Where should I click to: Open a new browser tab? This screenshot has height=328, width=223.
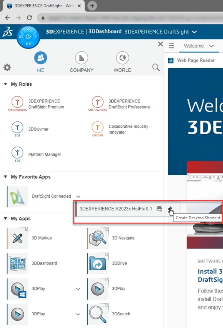pos(92,6)
